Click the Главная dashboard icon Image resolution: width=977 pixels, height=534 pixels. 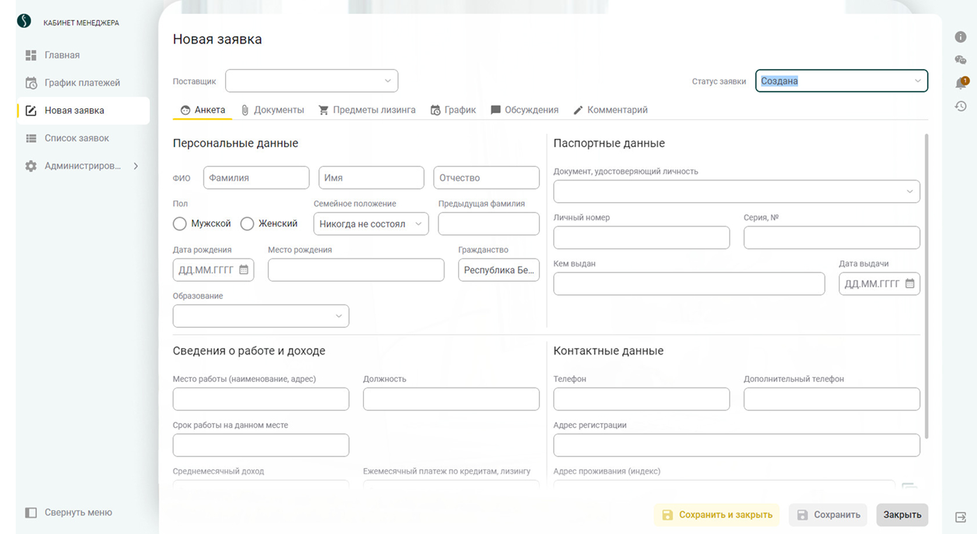(31, 55)
